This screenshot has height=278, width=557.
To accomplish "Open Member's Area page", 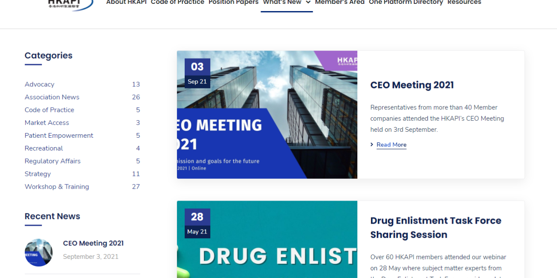I will [x=340, y=3].
